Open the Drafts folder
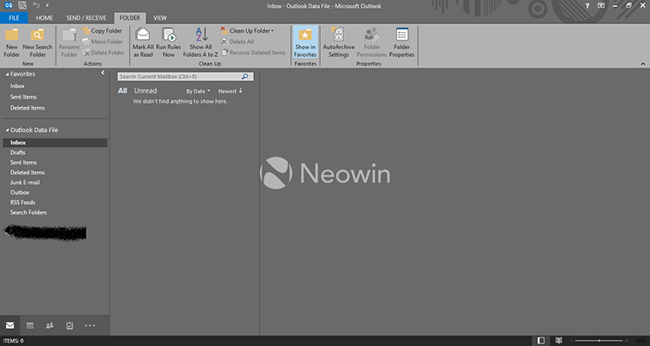This screenshot has width=650, height=346. coord(18,152)
